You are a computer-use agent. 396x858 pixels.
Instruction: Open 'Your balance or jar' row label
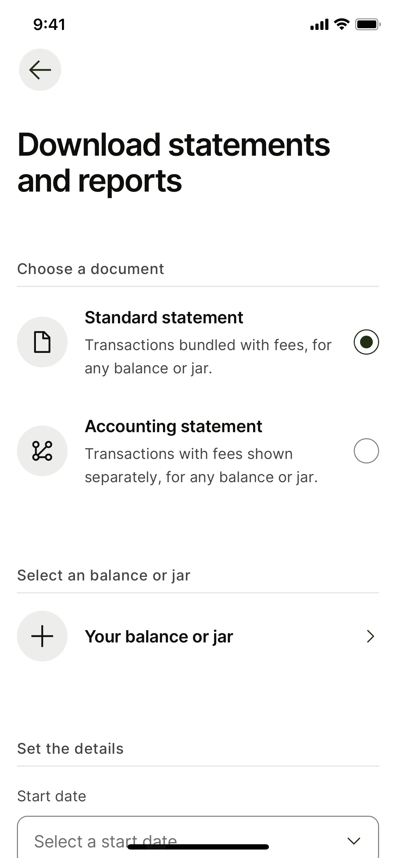coord(159,636)
